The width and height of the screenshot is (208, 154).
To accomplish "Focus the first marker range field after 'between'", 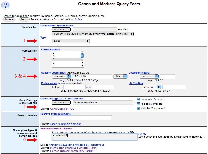I will click(x=75, y=87).
